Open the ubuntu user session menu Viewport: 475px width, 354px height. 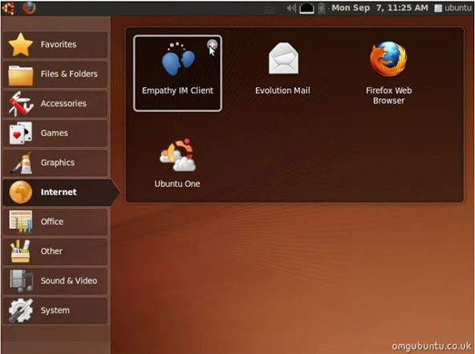click(x=453, y=8)
